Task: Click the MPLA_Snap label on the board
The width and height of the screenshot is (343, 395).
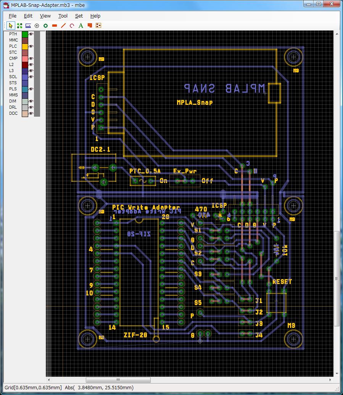Action: pos(195,102)
